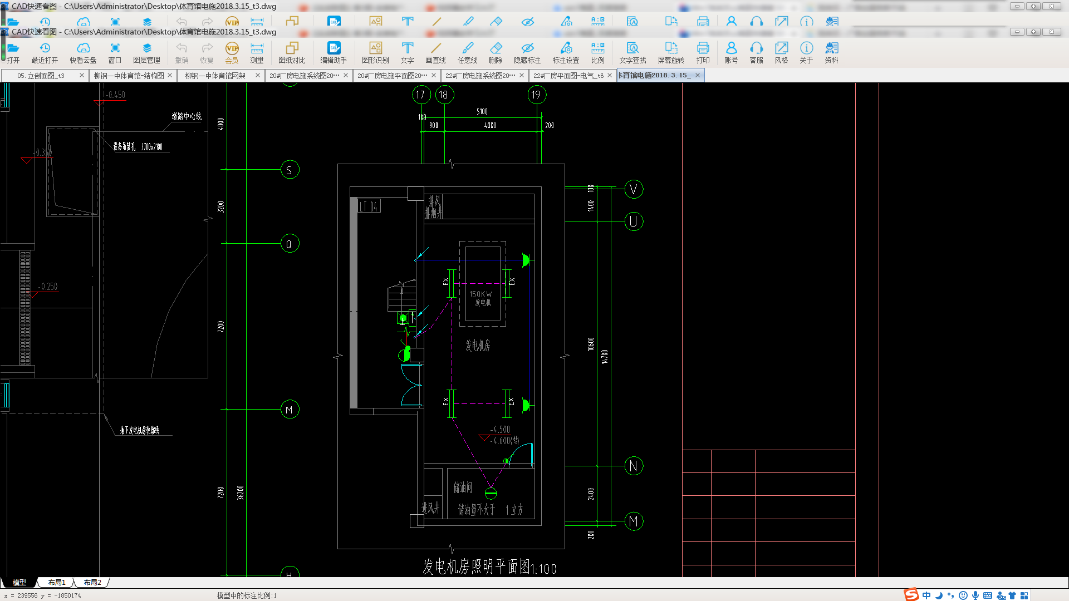Open 图纸对比 drawing compare tool
This screenshot has width=1069, height=601.
pos(292,53)
